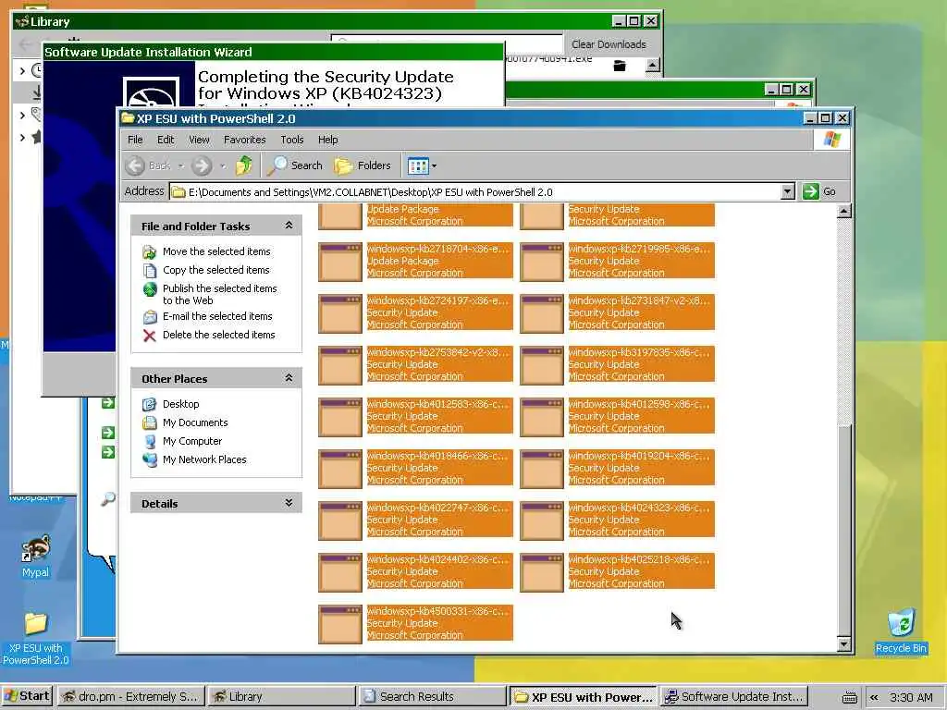Select the windowsxp-kb2718704 file icon
947x710 pixels.
340,262
